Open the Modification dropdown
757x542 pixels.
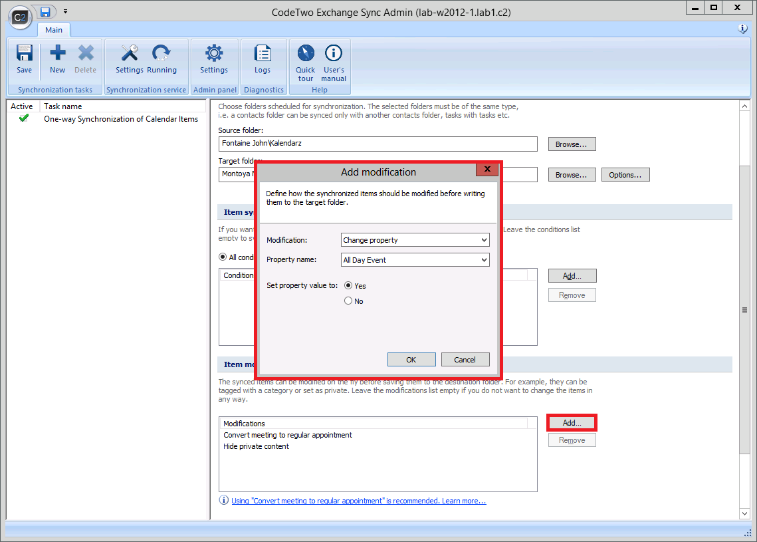tap(415, 240)
